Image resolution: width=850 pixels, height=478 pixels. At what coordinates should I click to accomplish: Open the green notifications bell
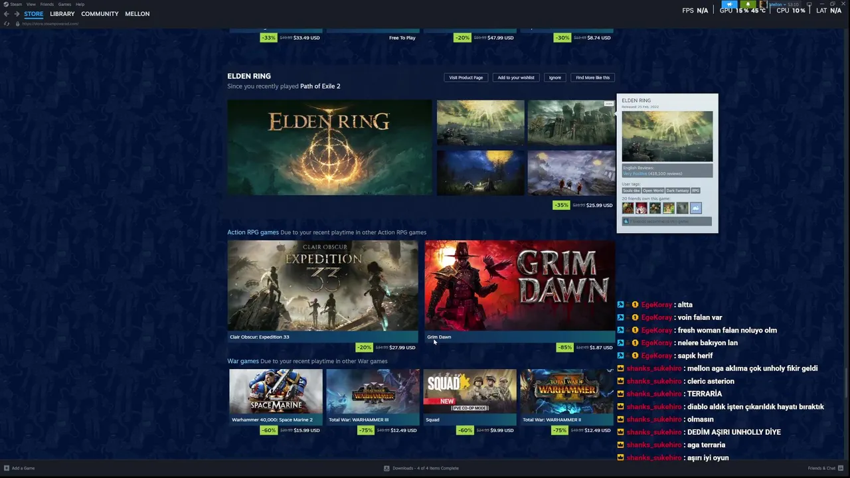coord(748,4)
